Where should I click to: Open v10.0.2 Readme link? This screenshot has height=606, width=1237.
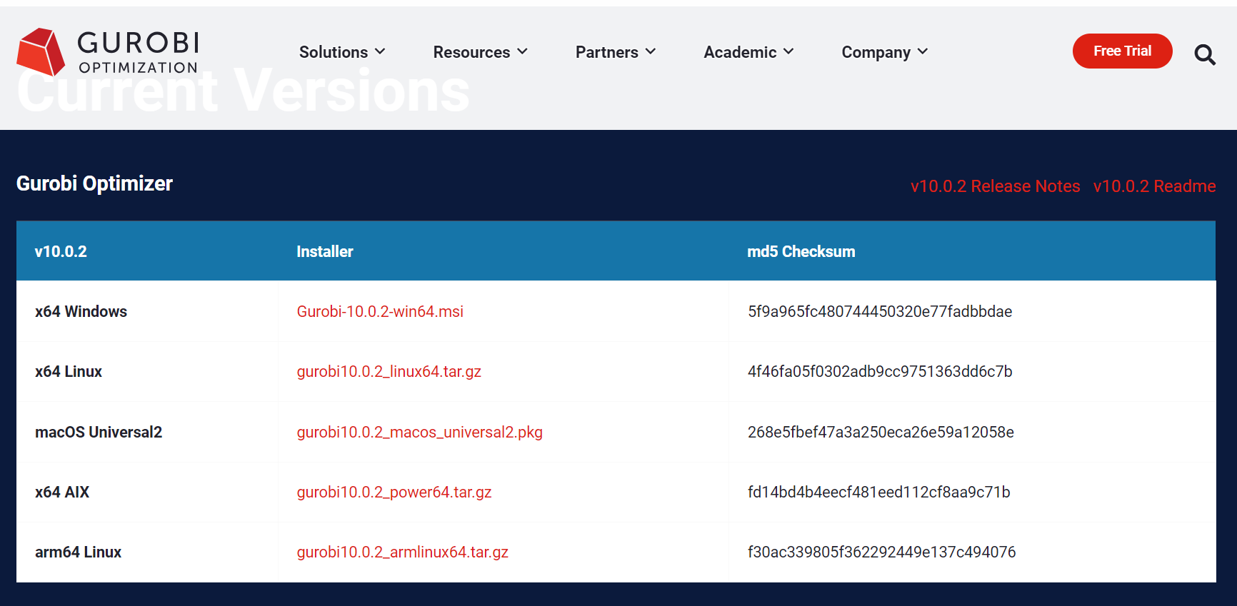click(x=1154, y=186)
